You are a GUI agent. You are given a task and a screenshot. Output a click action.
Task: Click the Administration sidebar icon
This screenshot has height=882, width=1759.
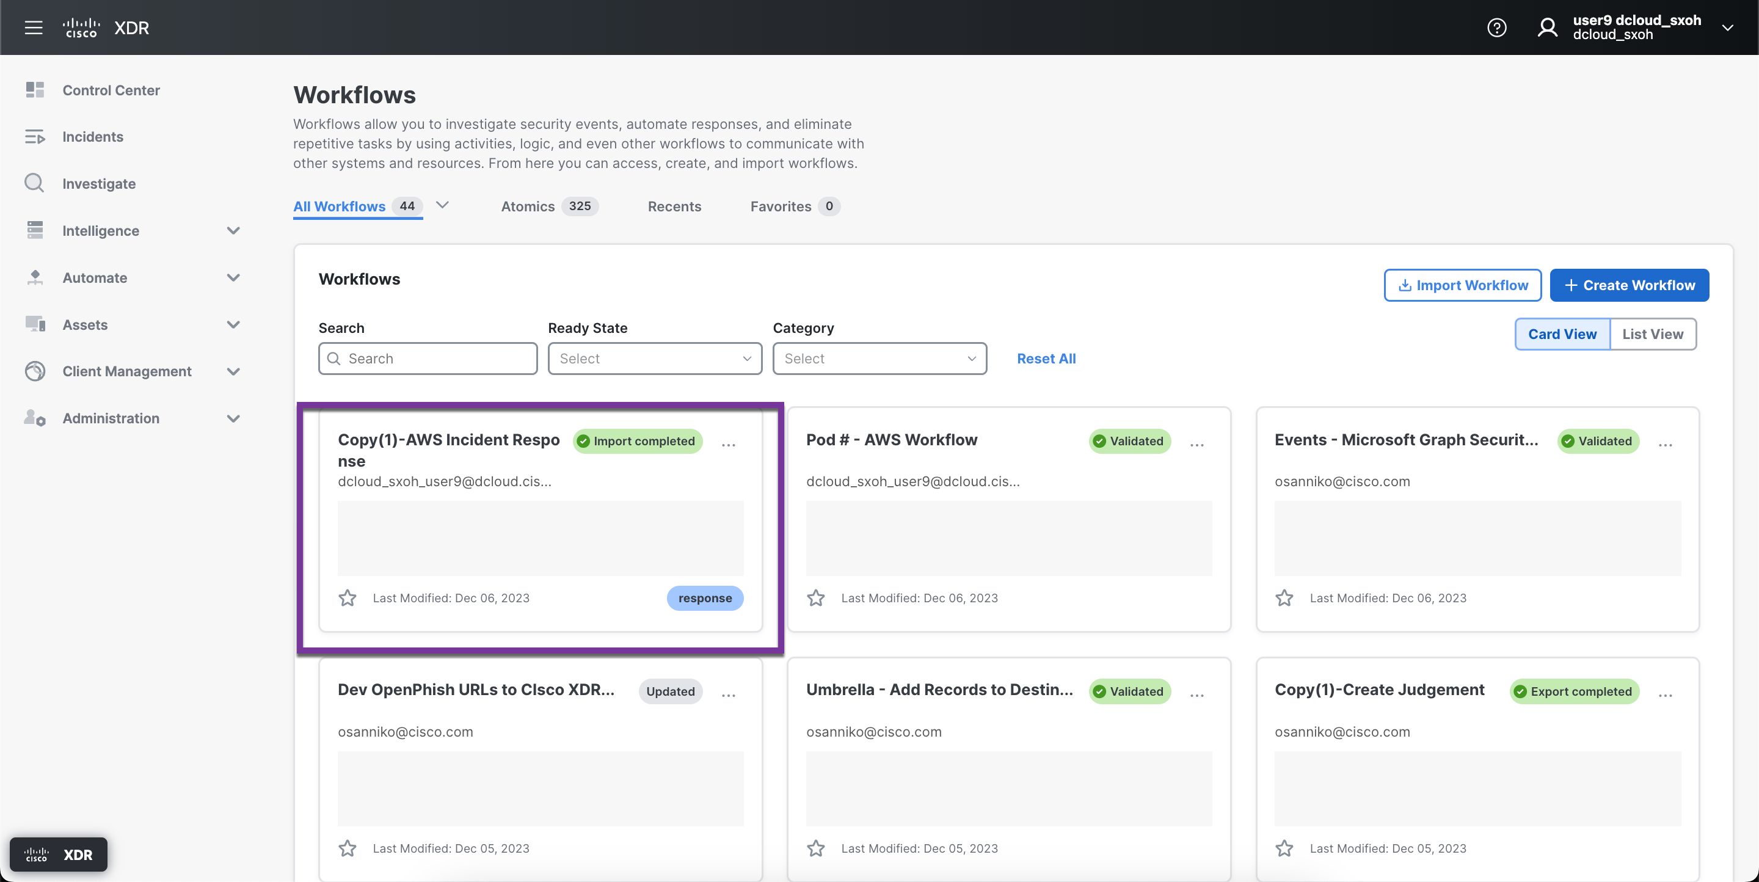[x=35, y=418]
